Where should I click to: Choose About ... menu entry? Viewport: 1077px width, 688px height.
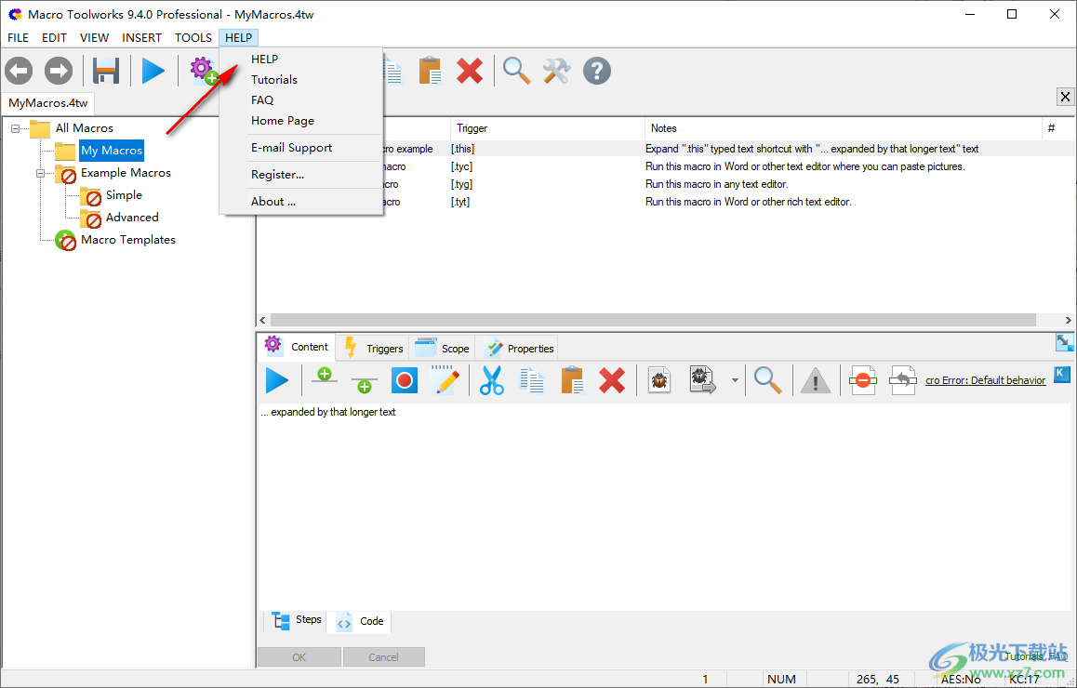(x=300, y=201)
